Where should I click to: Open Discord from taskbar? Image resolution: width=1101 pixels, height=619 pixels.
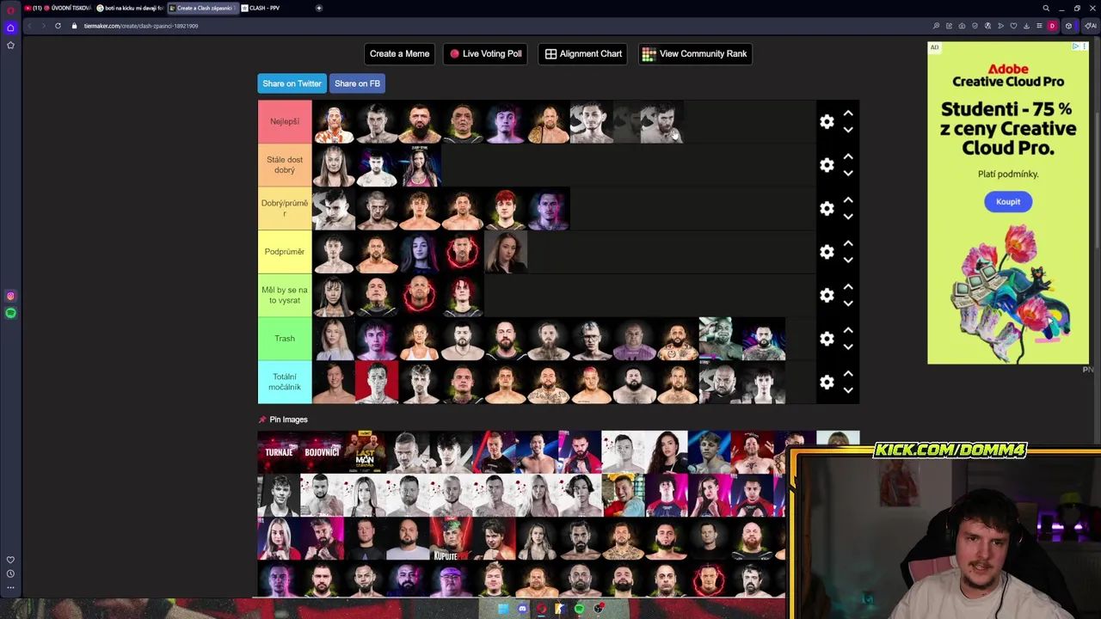(x=522, y=609)
